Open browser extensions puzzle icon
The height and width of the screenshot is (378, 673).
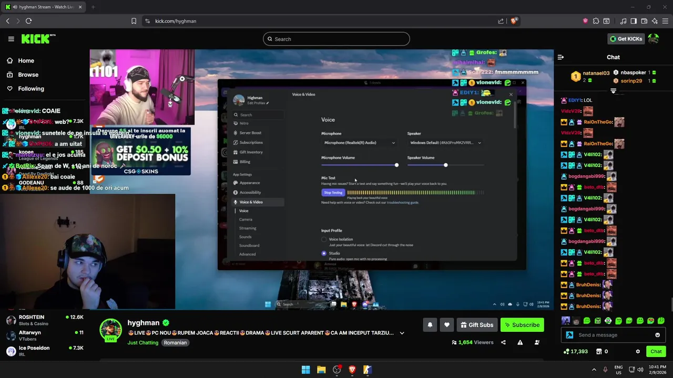[x=596, y=21]
